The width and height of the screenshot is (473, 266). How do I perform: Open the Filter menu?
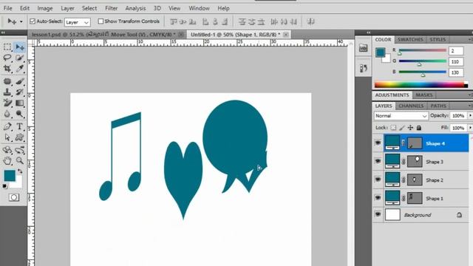coord(111,8)
